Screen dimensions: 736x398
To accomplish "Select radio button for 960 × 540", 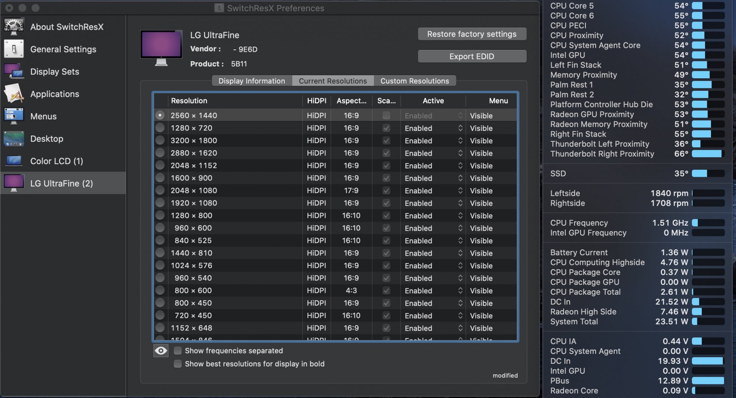I will pyautogui.click(x=160, y=278).
